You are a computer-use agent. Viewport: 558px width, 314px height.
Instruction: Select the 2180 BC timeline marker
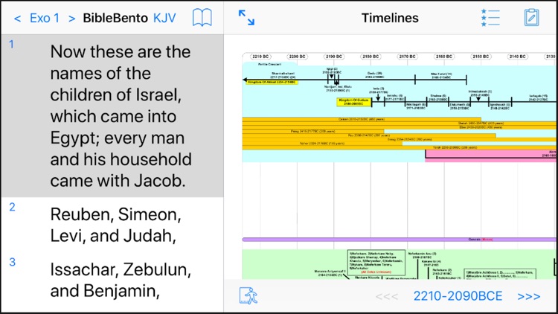(x=371, y=57)
